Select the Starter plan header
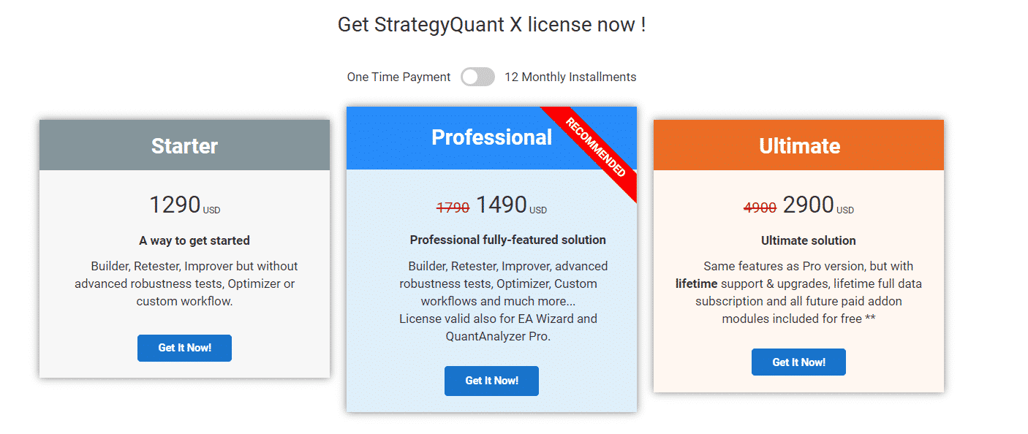This screenshot has width=1028, height=434. (184, 145)
